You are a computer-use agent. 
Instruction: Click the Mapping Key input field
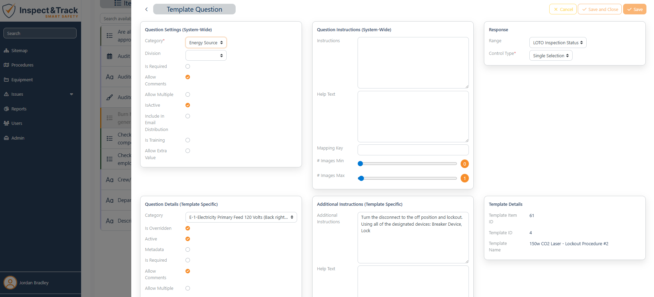[x=413, y=150]
